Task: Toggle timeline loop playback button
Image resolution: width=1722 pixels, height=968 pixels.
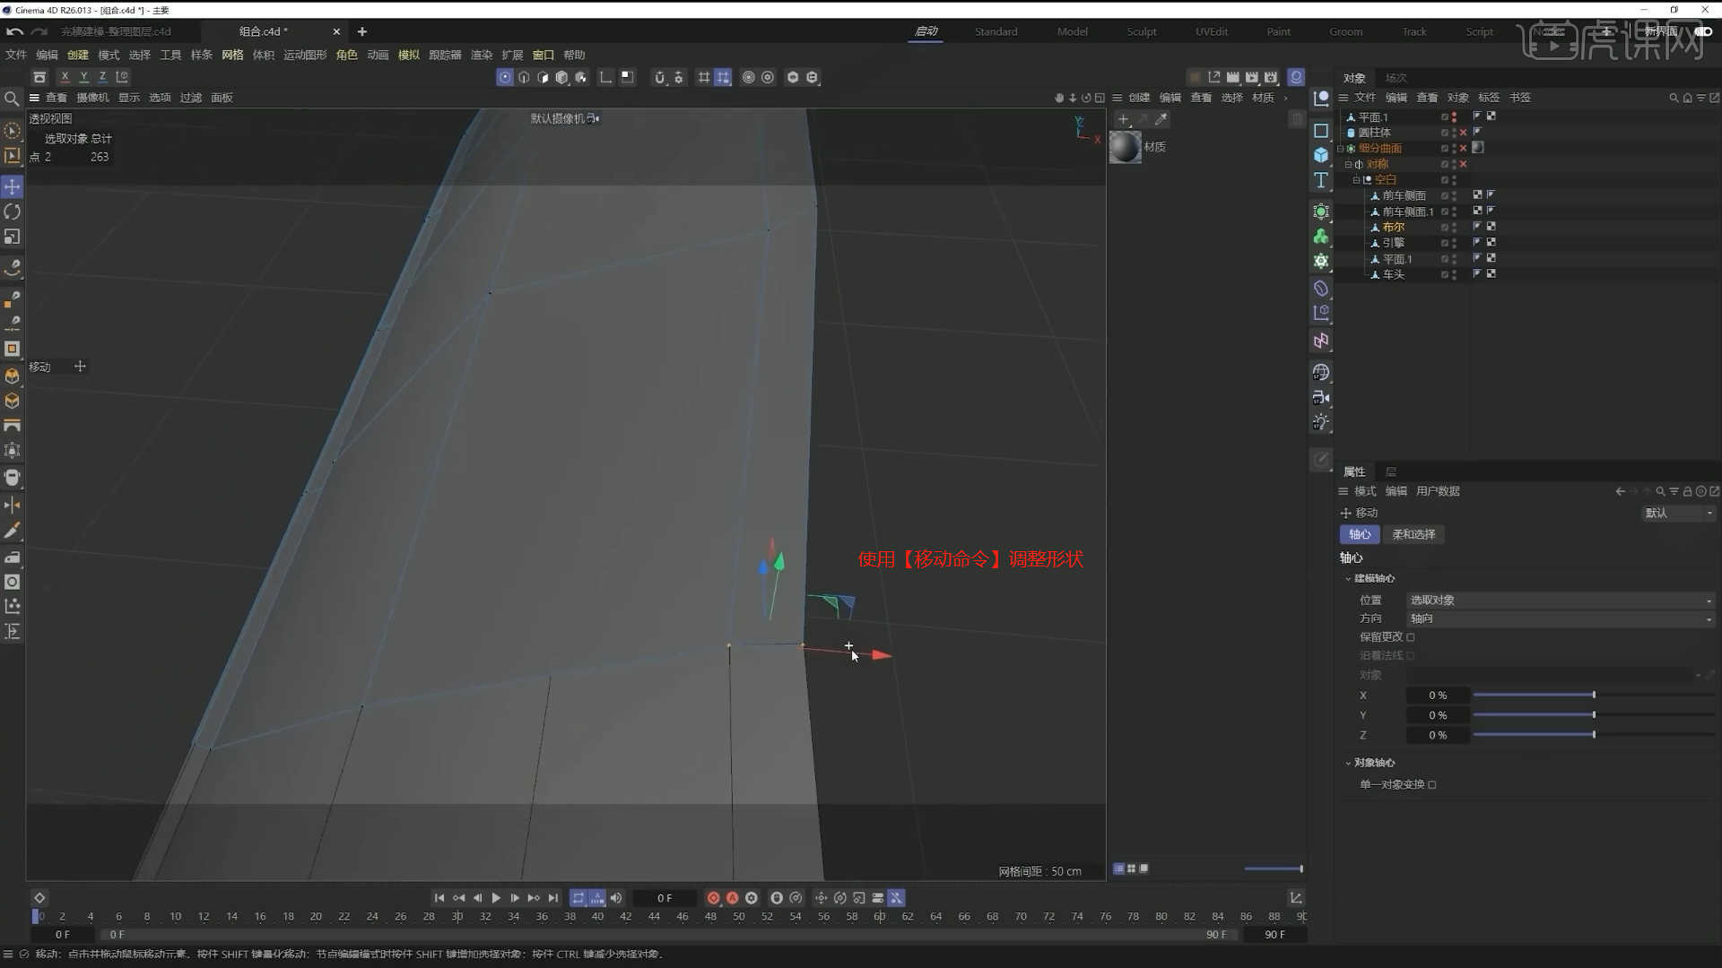Action: pos(578,898)
